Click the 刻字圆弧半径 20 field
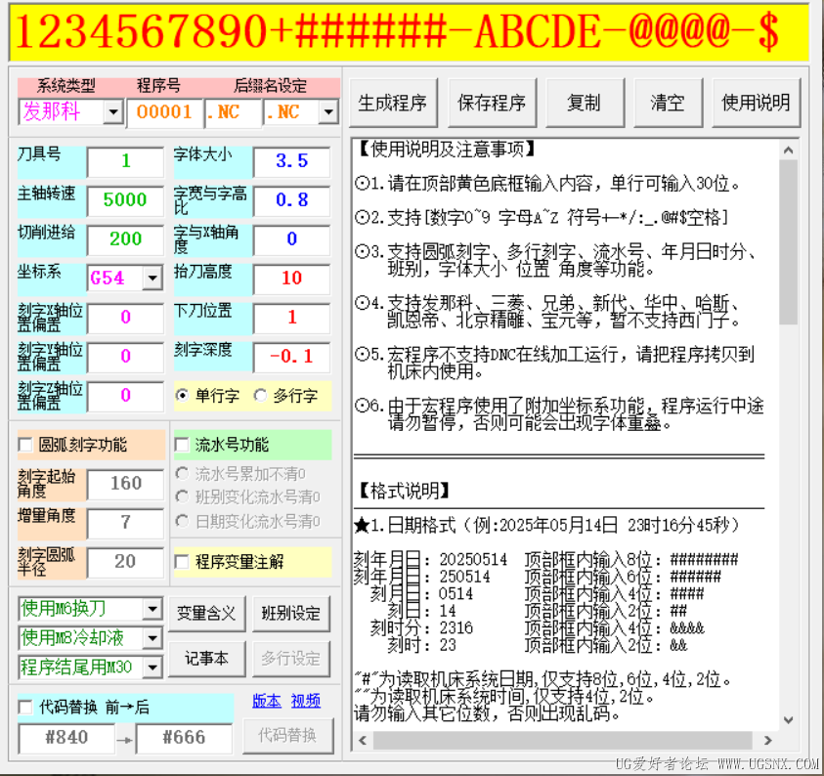 click(x=125, y=562)
